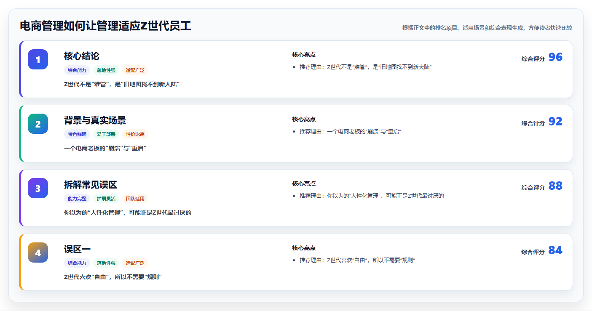Click 核心亮点 label in the 拆解常见误区 card

(304, 183)
